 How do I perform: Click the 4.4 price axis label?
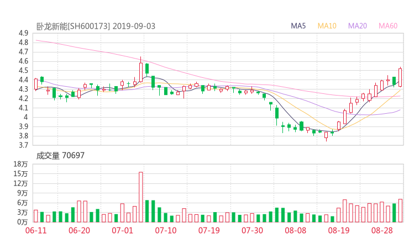point(23,80)
